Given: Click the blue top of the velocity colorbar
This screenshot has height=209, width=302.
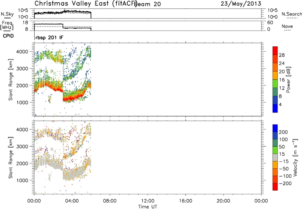Looking at the screenshot, I should click(275, 128).
